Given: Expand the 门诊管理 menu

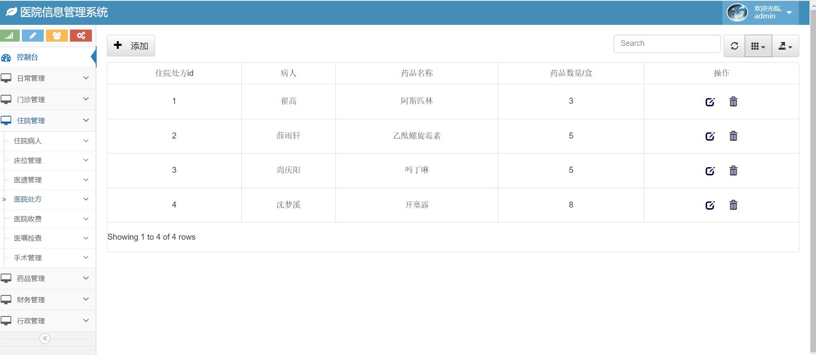Looking at the screenshot, I should tap(48, 99).
